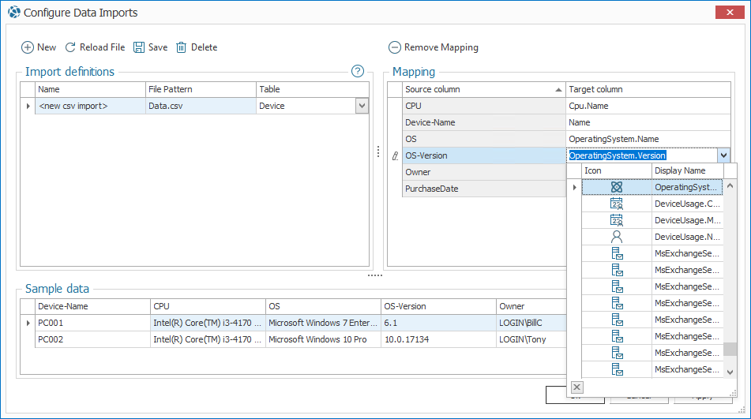The width and height of the screenshot is (751, 419).
Task: Click the Microsoft Windows 10 Pro cell
Action: (323, 339)
